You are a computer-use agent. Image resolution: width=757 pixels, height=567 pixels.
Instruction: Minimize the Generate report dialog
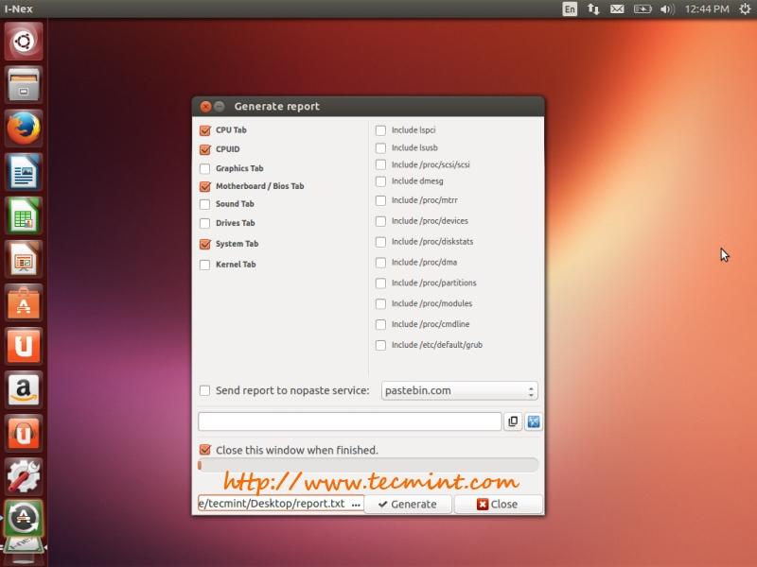pos(220,107)
